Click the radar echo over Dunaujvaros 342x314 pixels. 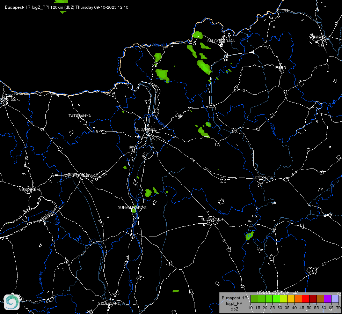coord(134,210)
